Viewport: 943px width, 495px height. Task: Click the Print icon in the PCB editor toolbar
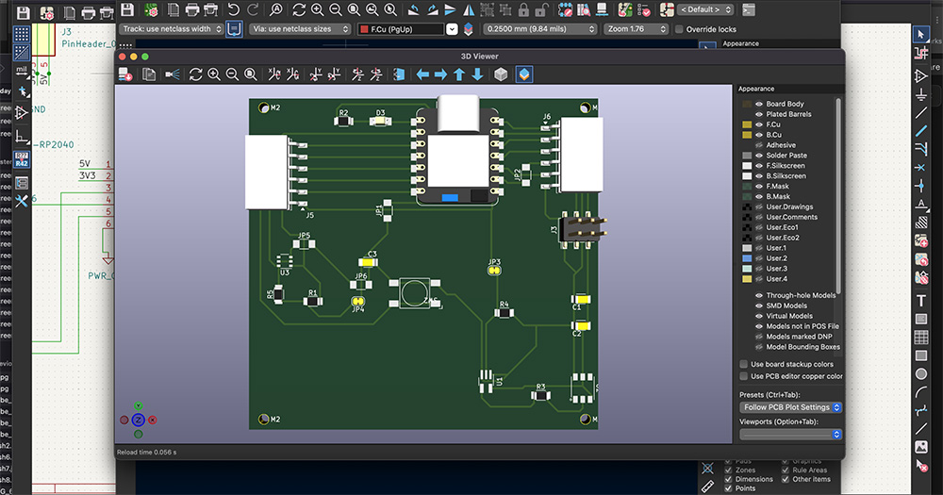pos(191,9)
